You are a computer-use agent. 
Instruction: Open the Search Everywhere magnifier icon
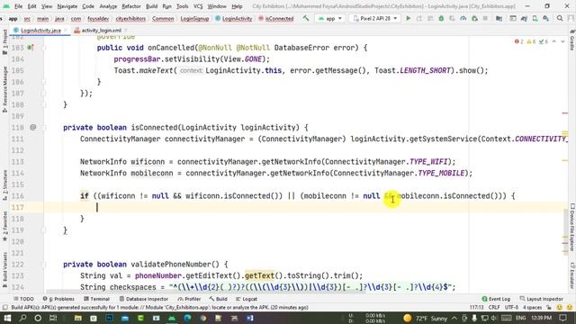coord(560,18)
